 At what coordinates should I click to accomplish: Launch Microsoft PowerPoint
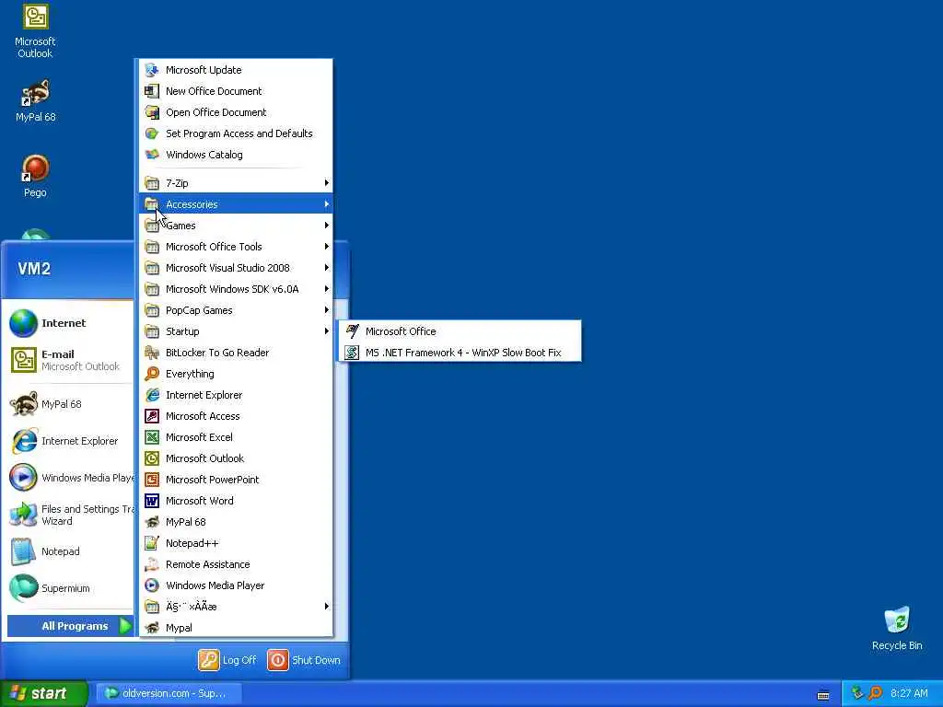236,480
